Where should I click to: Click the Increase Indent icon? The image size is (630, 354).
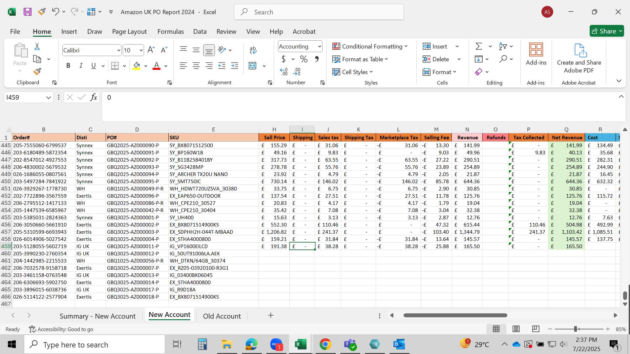click(x=235, y=66)
